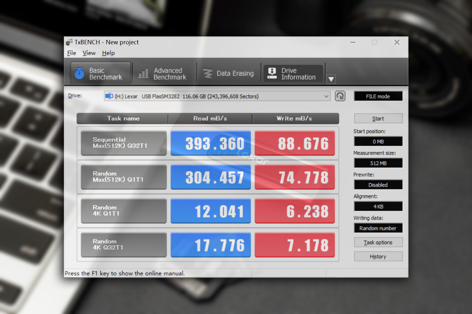Click the 393.360 sequential read result
Viewport: 472px width, 314px height.
(211, 143)
